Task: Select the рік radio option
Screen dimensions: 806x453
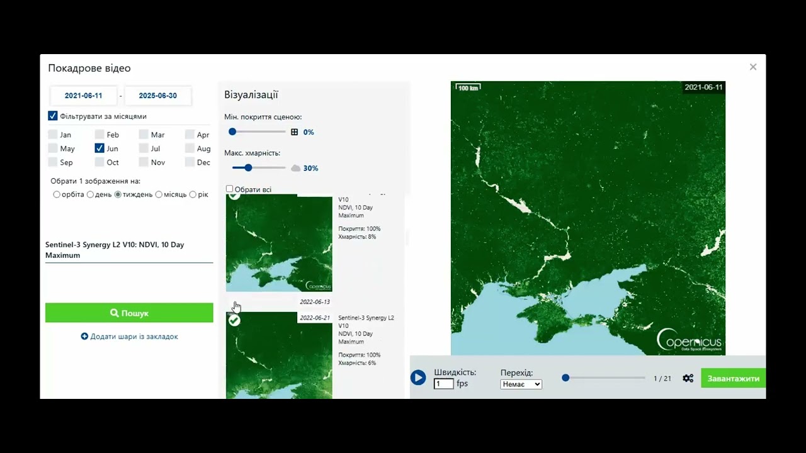Action: [x=193, y=194]
